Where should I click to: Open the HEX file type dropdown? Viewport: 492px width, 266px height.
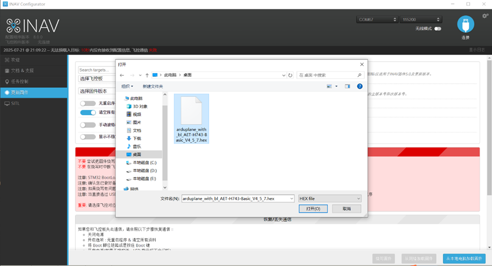329,198
